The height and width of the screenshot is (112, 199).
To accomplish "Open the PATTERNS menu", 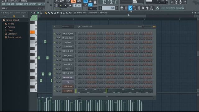I will coord(19,4).
